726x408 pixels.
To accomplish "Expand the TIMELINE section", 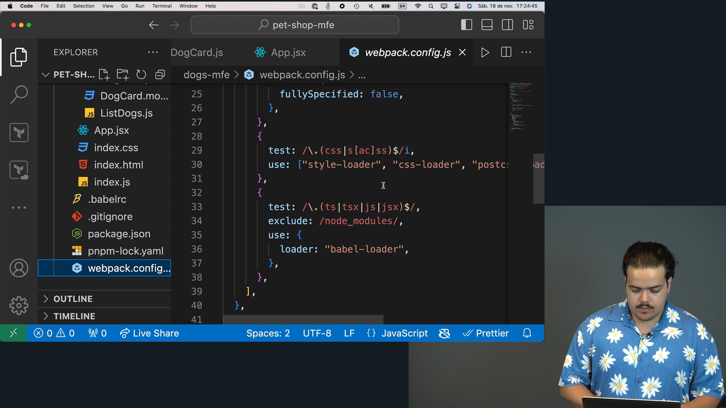I will click(x=74, y=316).
